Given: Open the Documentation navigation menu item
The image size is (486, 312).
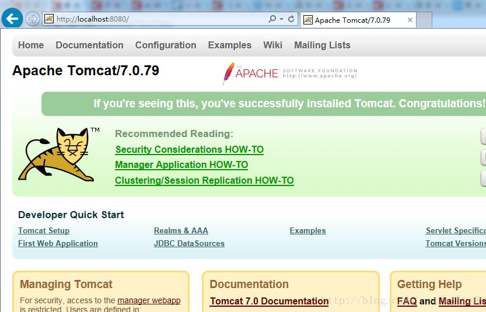Looking at the screenshot, I should (x=89, y=45).
